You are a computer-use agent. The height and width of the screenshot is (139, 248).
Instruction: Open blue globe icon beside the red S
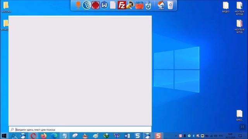point(147,136)
